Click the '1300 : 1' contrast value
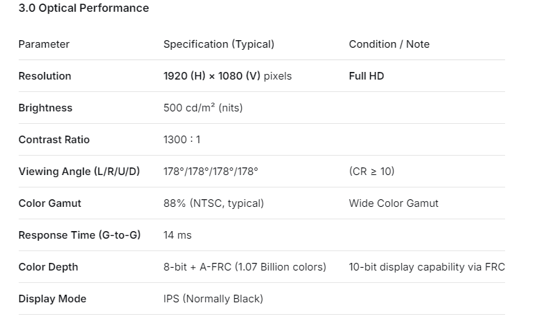This screenshot has height=321, width=537. pos(182,140)
